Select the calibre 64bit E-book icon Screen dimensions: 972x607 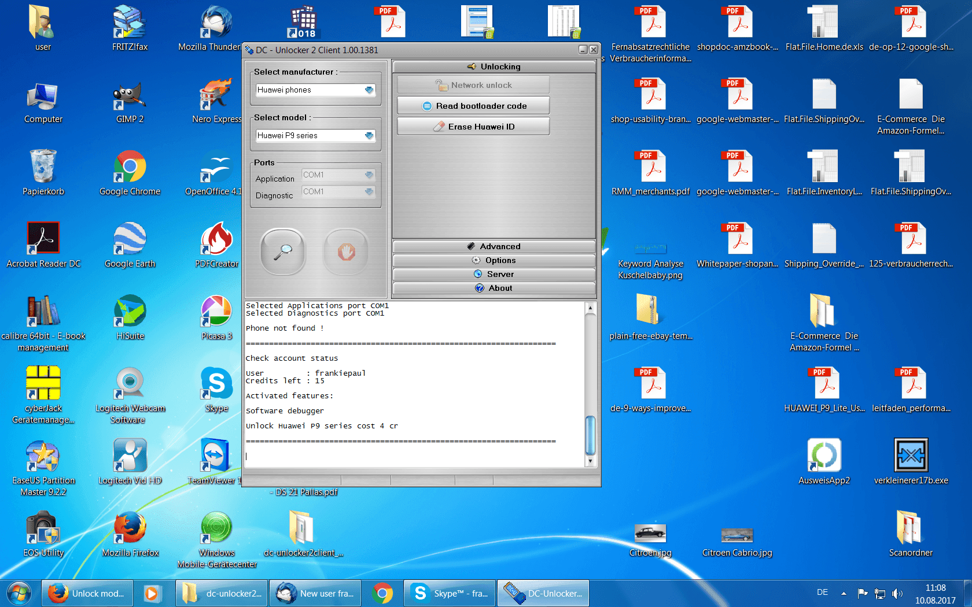pos(43,324)
